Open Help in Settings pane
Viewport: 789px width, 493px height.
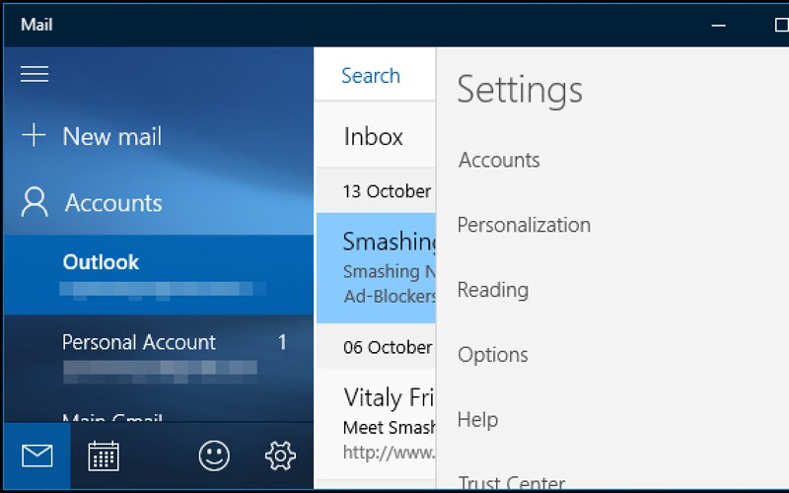point(477,420)
